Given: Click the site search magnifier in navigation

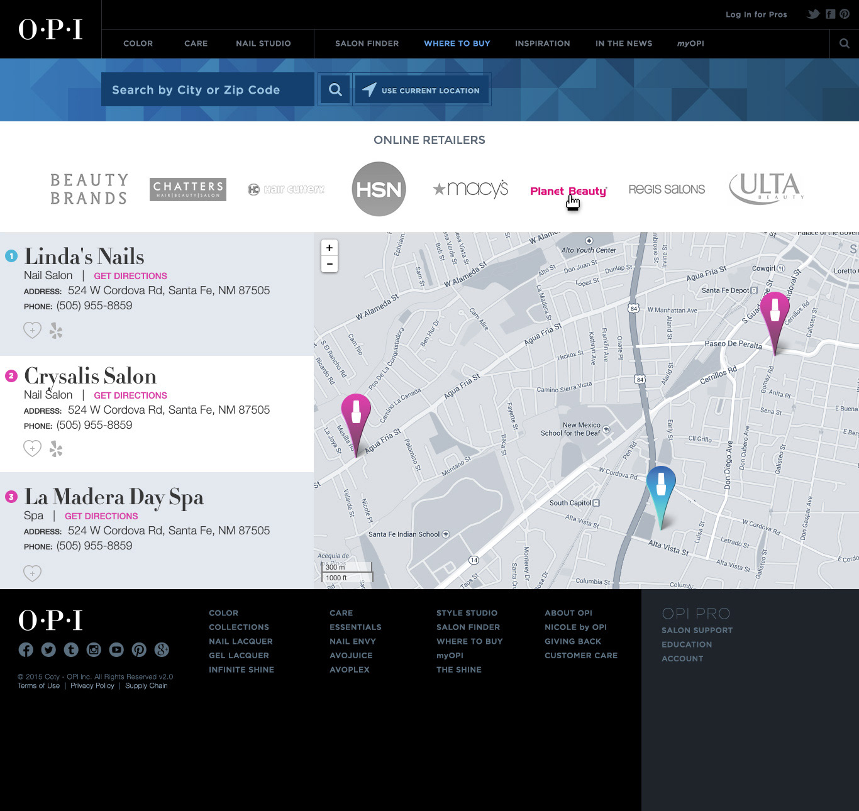Looking at the screenshot, I should pyautogui.click(x=845, y=43).
